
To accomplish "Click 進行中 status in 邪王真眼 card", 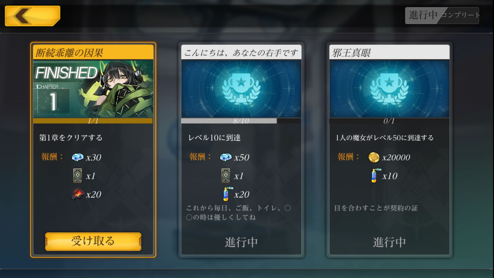I will click(x=389, y=242).
